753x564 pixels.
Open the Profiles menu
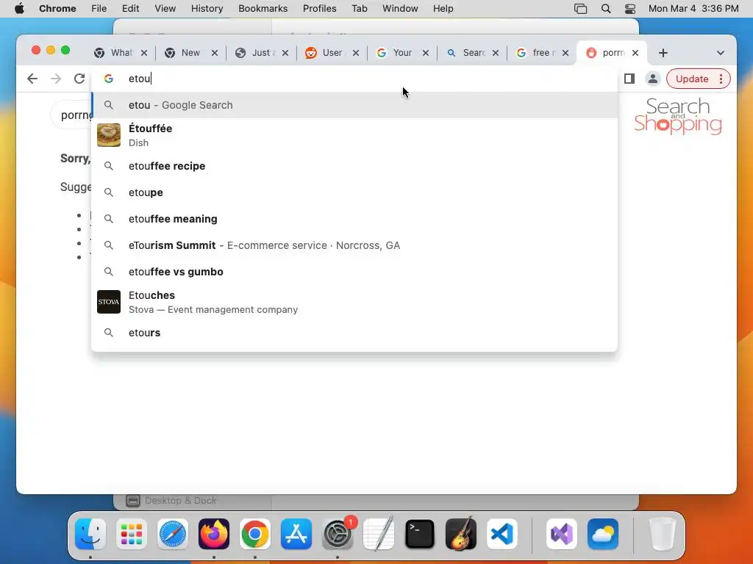click(x=319, y=9)
